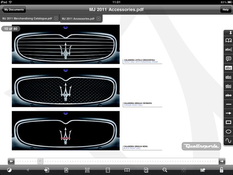Image resolution: width=233 pixels, height=175 pixels.
Task: Open the Help button
Action: click(x=225, y=9)
